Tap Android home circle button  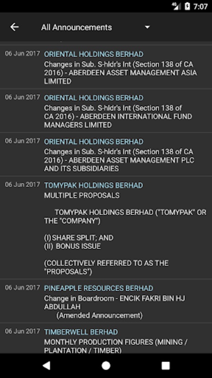[106, 365]
